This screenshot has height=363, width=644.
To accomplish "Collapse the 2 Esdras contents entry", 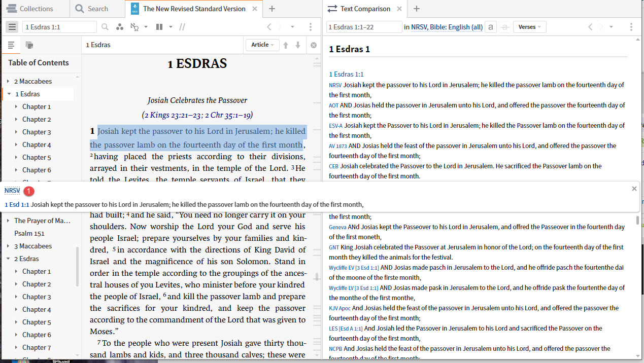I will pyautogui.click(x=9, y=259).
